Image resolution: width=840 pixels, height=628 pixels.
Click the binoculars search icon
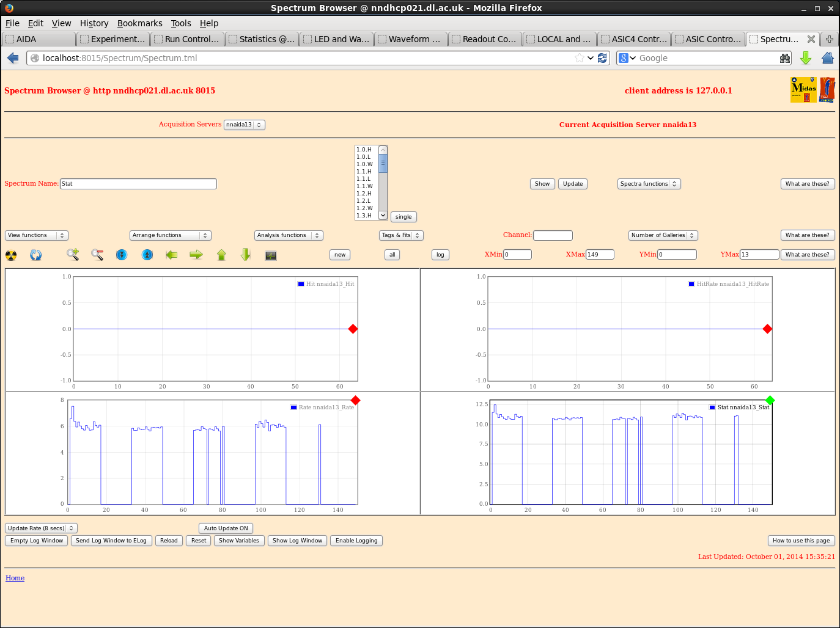point(785,58)
